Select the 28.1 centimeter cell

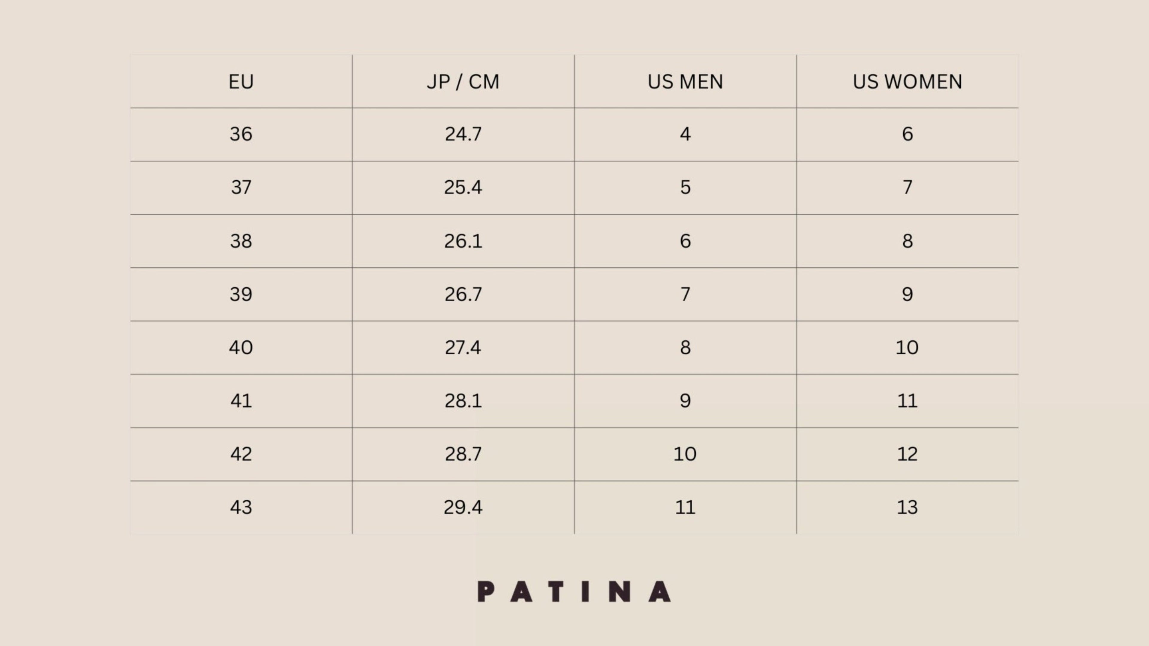tap(463, 401)
